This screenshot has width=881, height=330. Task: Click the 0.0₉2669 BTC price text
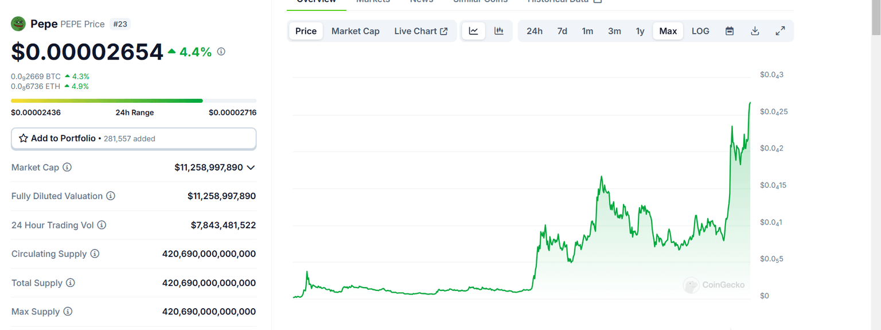click(x=36, y=76)
